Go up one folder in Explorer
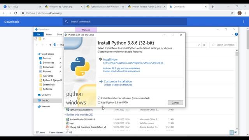The height and width of the screenshot is (140, 249). point(50,45)
